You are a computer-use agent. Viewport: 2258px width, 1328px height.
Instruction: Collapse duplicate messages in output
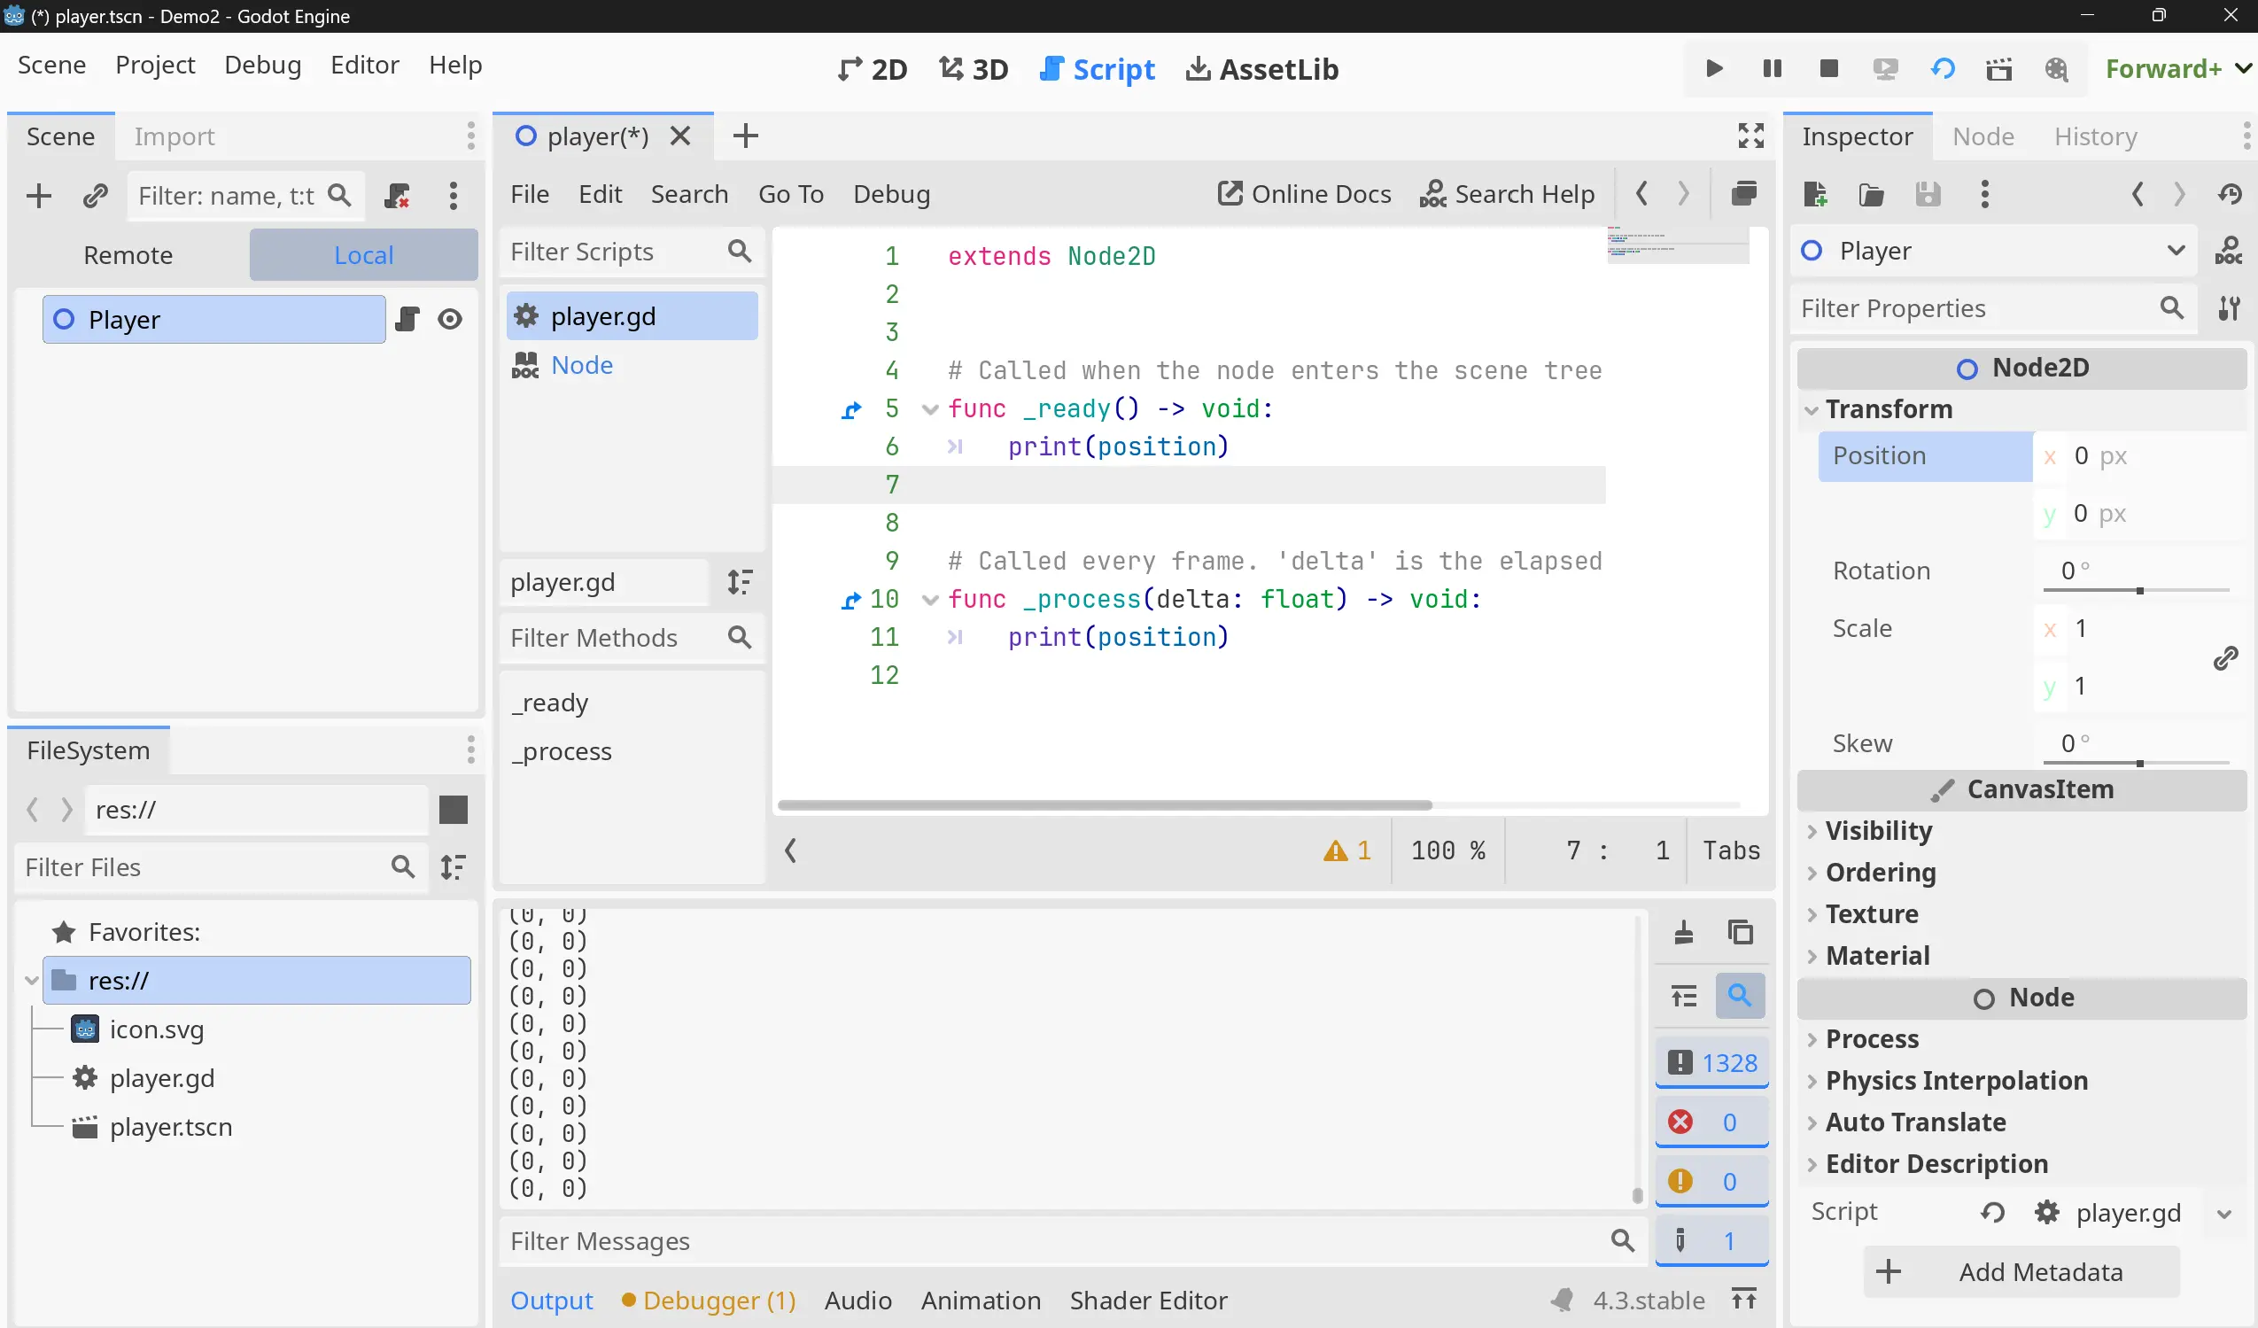pos(1684,996)
